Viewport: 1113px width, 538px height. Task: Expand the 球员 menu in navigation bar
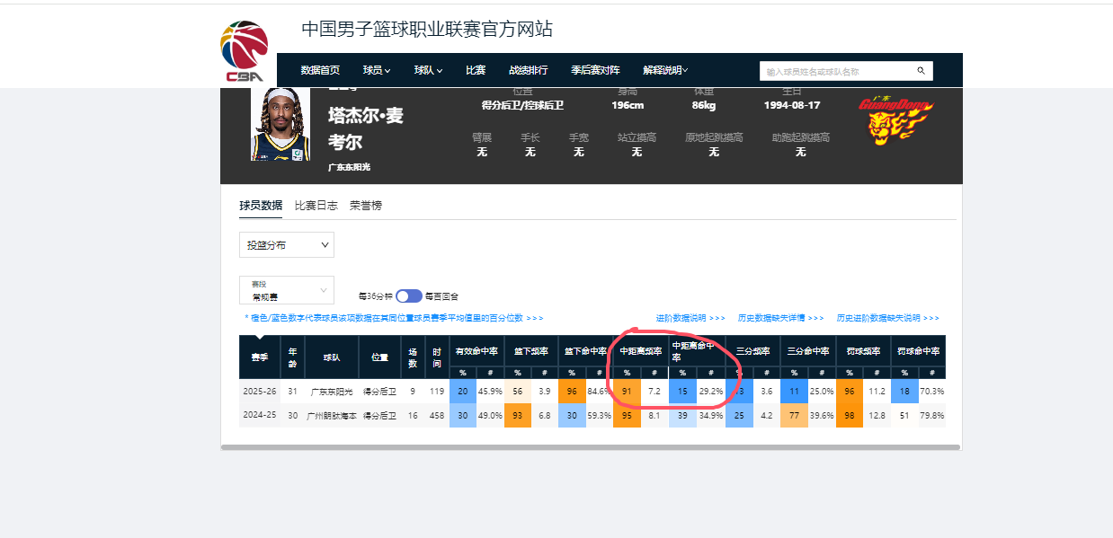coord(377,70)
